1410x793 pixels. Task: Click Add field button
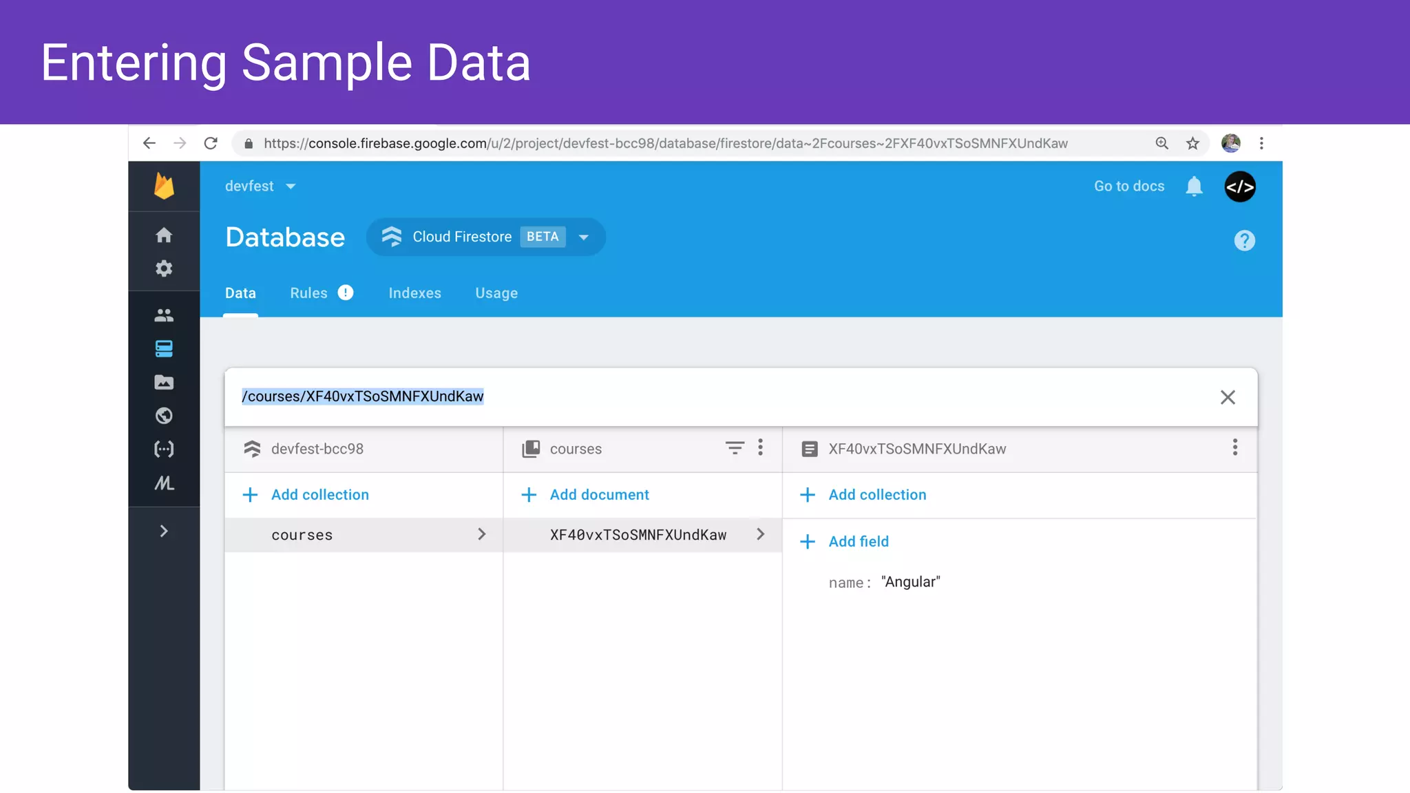click(x=845, y=542)
